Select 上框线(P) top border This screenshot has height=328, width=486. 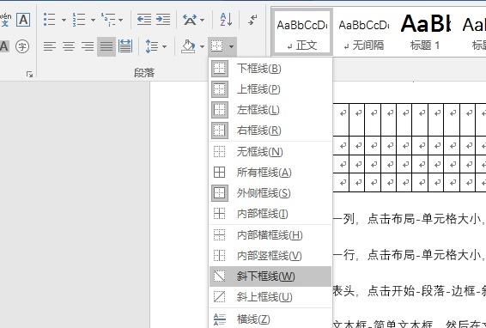[270, 89]
